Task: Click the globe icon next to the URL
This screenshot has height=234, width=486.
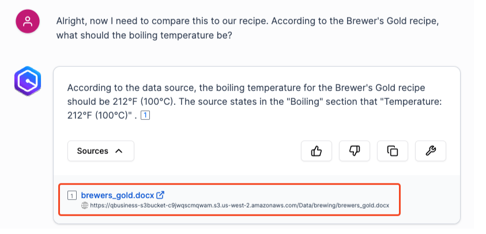Action: [x=85, y=205]
